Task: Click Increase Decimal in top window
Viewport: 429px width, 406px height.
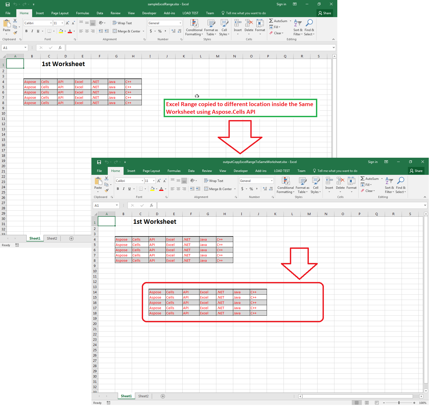Action: 173,31
